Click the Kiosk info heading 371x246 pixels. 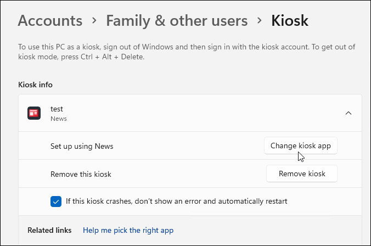(x=35, y=85)
